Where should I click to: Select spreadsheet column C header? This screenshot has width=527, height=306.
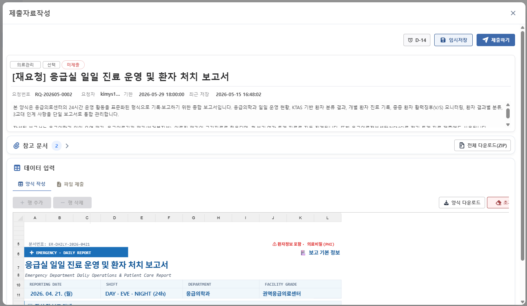87,218
